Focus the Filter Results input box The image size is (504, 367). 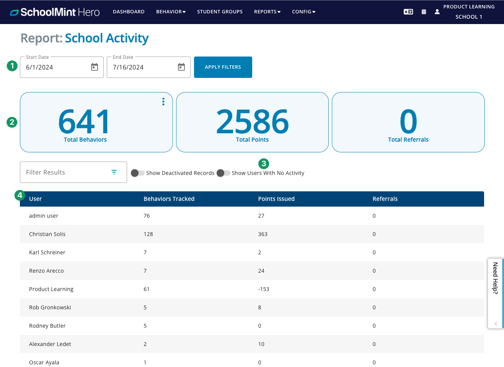click(73, 172)
